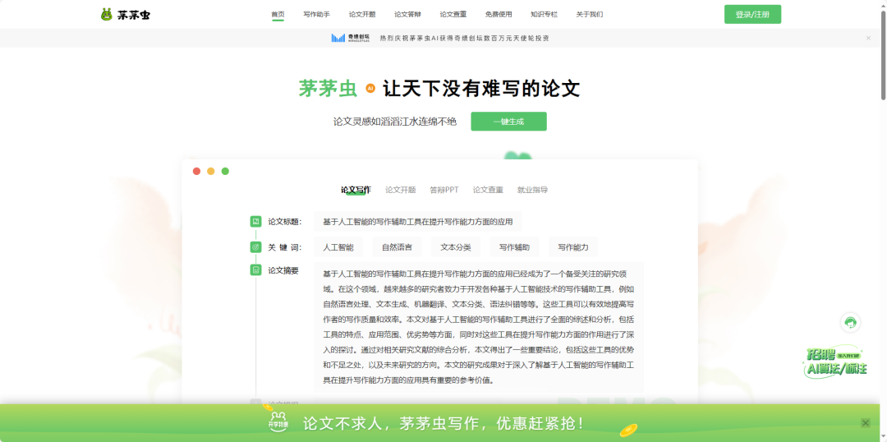Click the green 茅茅虫 headline text
This screenshot has width=887, height=442.
[328, 88]
